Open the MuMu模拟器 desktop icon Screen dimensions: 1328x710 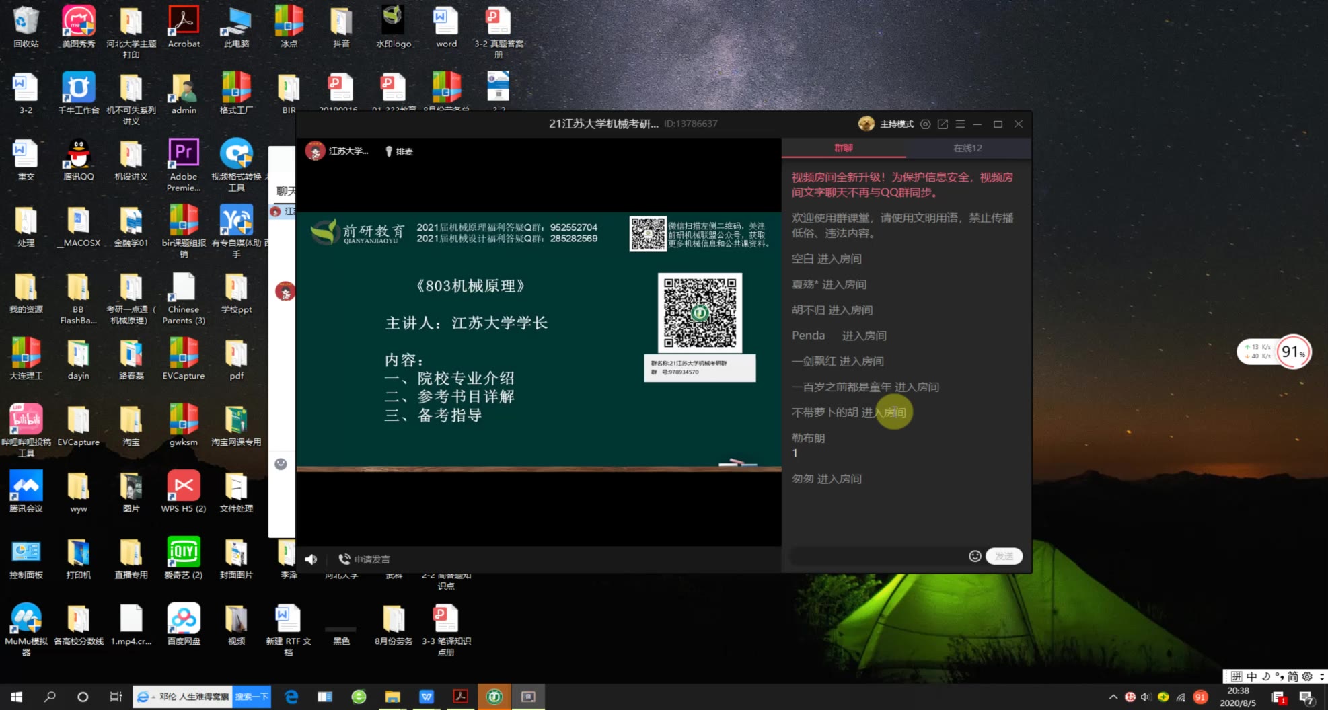(x=26, y=629)
